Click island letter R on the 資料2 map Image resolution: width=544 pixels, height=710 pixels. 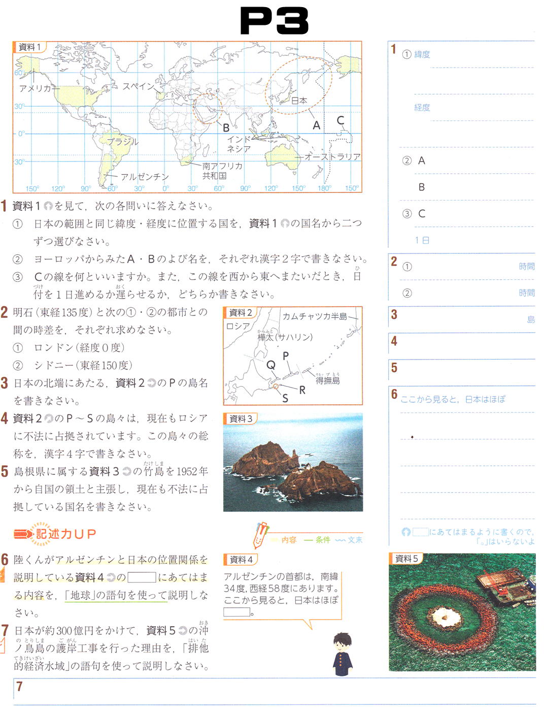click(x=302, y=390)
